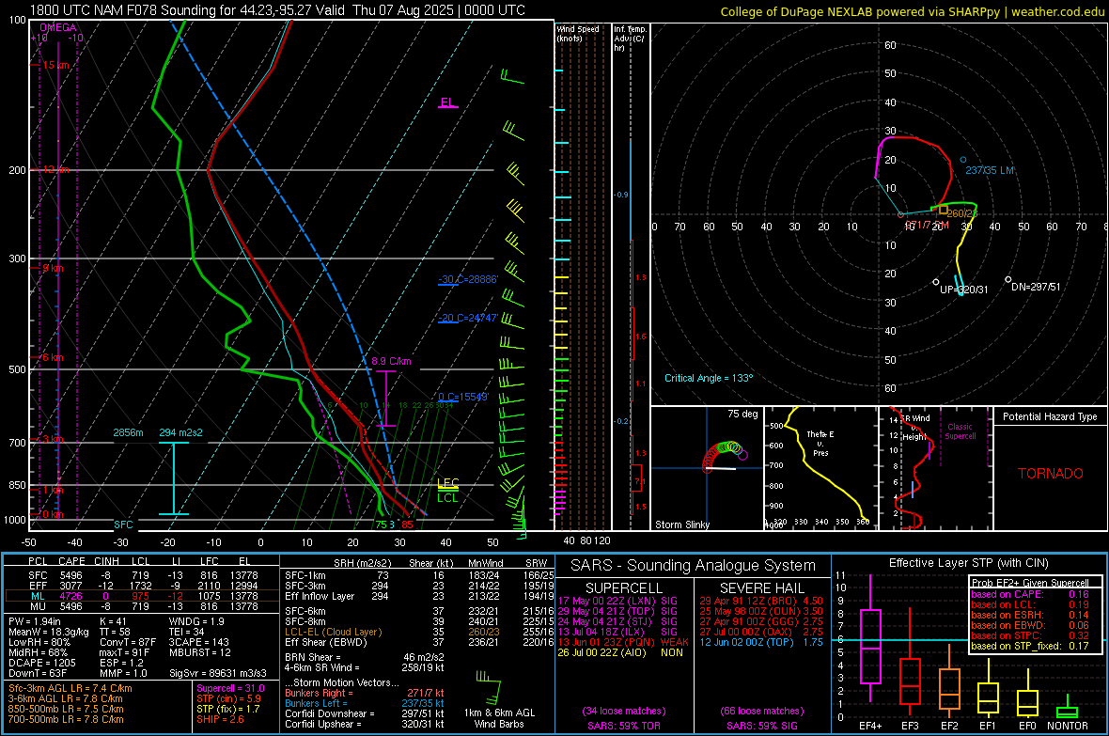
Task: Click 'Supercell = 31.0' composite value
Action: (230, 688)
